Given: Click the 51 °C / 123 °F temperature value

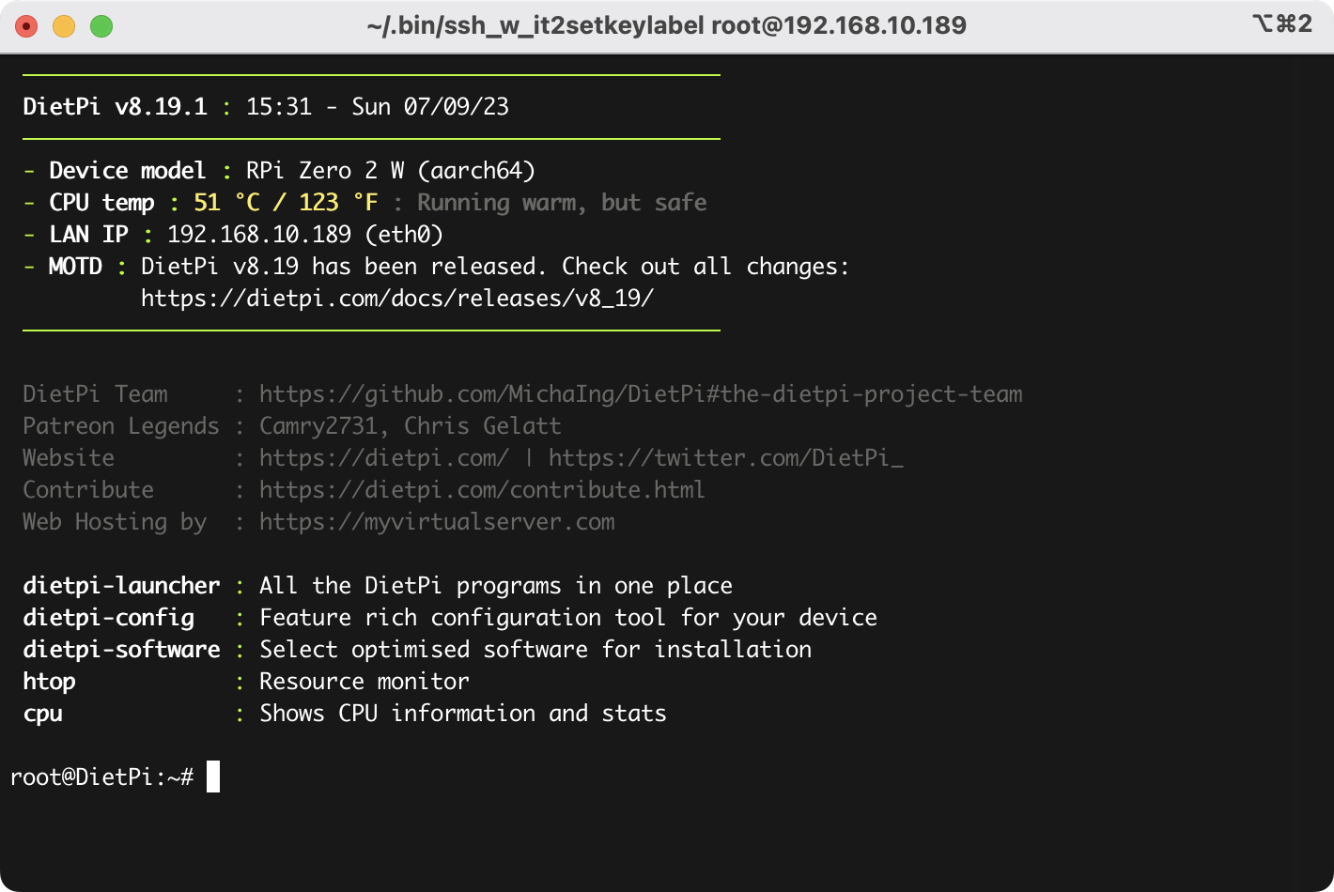Looking at the screenshot, I should [x=286, y=203].
